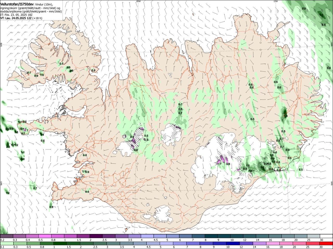Click the 20W longitude label at the top
The height and width of the screenshot is (249, 333).
[x=138, y=1]
